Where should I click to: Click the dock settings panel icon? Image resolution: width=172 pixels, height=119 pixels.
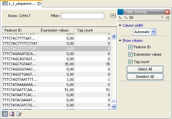pos(131,18)
